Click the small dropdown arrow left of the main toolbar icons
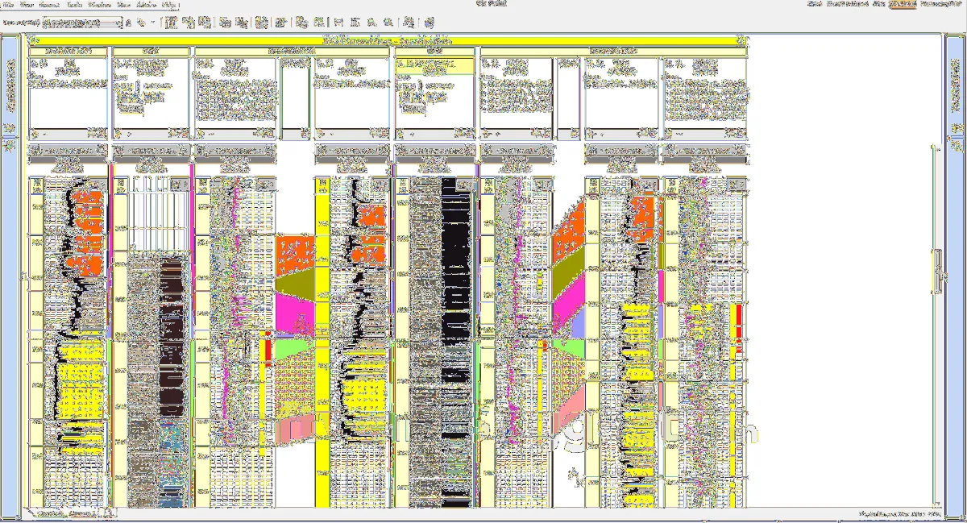Screen dimensions: 967x523 pos(154,23)
